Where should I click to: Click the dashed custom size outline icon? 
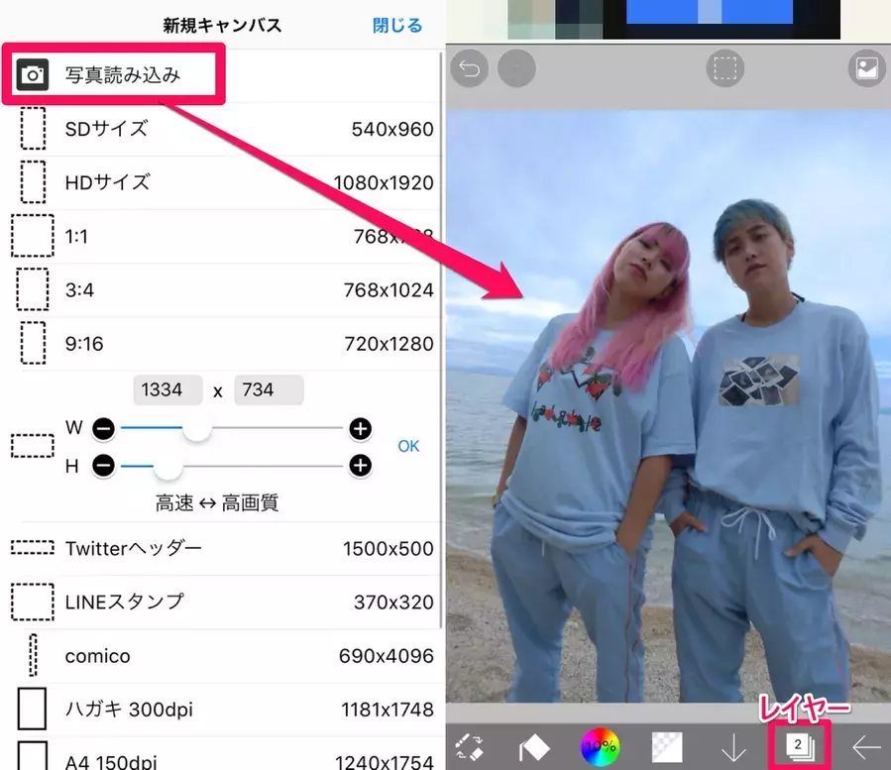click(33, 446)
